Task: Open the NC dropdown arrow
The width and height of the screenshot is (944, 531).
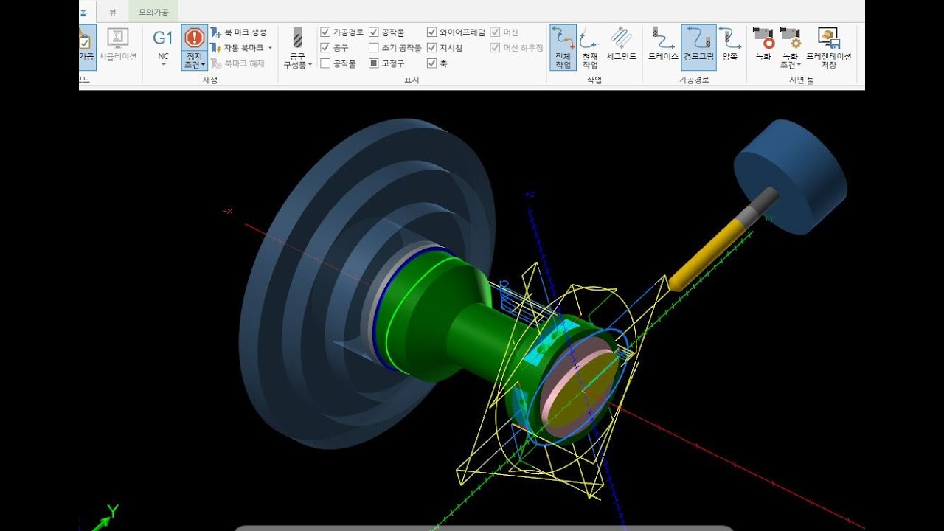Action: (163, 65)
